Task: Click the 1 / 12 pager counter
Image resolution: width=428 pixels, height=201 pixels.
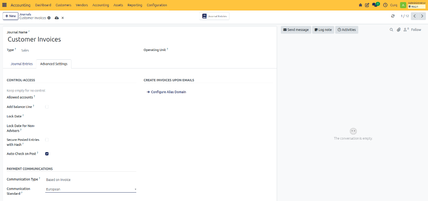Action: click(405, 16)
